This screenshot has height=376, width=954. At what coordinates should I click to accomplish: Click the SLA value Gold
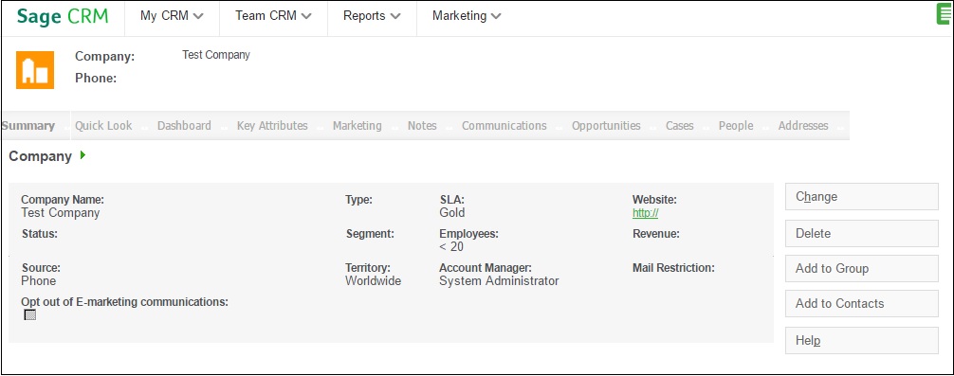click(x=452, y=212)
